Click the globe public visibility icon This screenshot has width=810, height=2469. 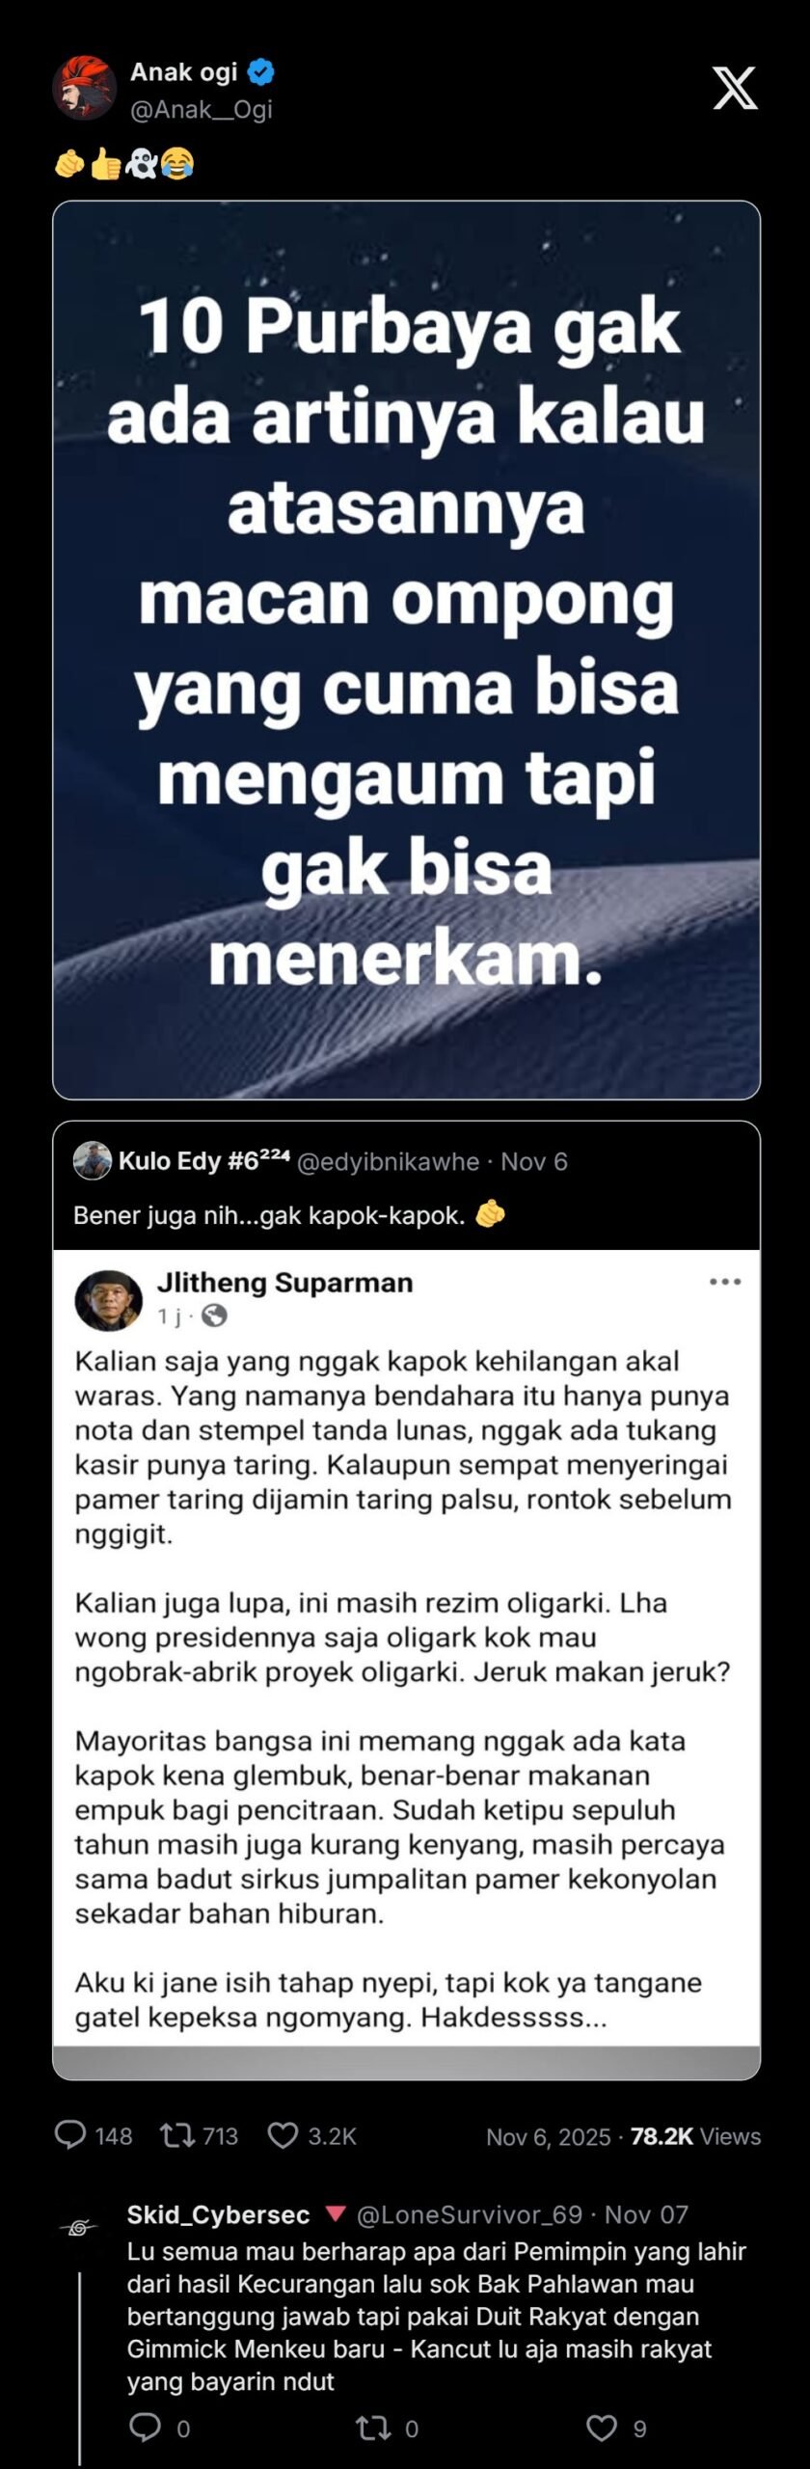214,1315
